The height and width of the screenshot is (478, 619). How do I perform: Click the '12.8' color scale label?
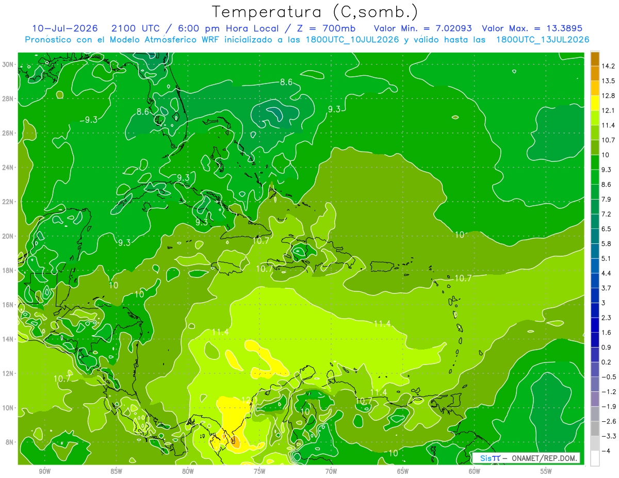click(x=608, y=96)
